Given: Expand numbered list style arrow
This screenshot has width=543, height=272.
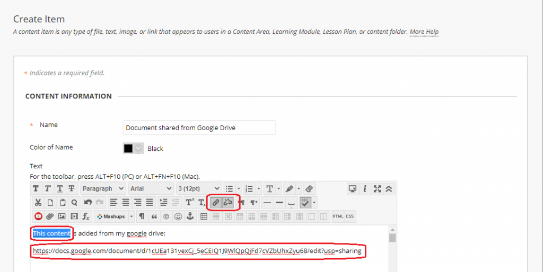Looking at the screenshot, I should click(x=259, y=189).
